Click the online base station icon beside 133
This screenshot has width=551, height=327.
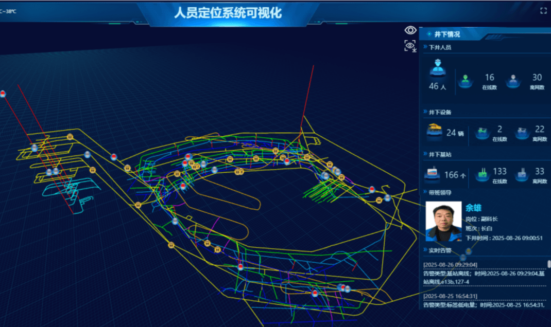tap(483, 174)
